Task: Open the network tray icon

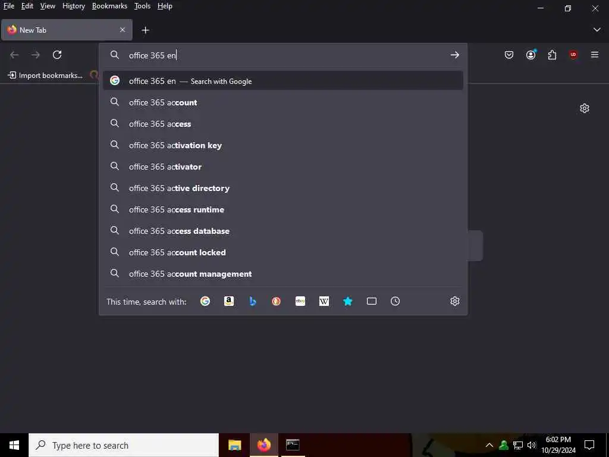Action: [x=518, y=445]
